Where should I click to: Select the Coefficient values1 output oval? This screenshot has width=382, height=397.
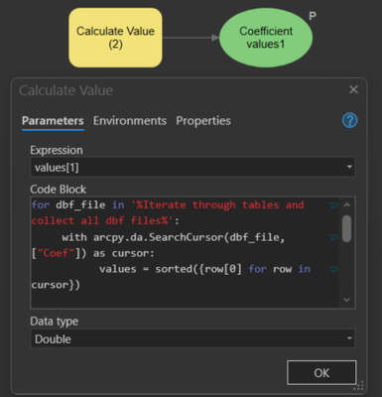[266, 38]
